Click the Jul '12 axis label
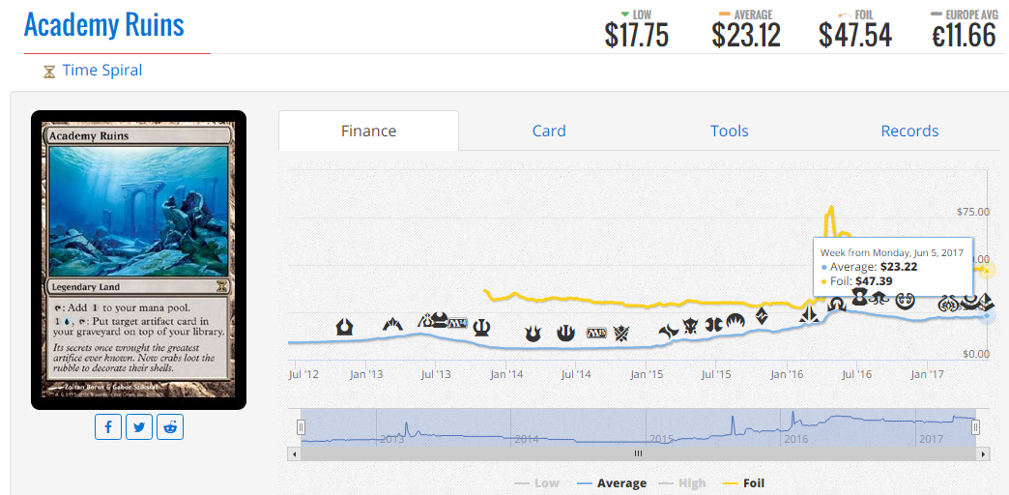The height and width of the screenshot is (495, 1009). point(303,373)
